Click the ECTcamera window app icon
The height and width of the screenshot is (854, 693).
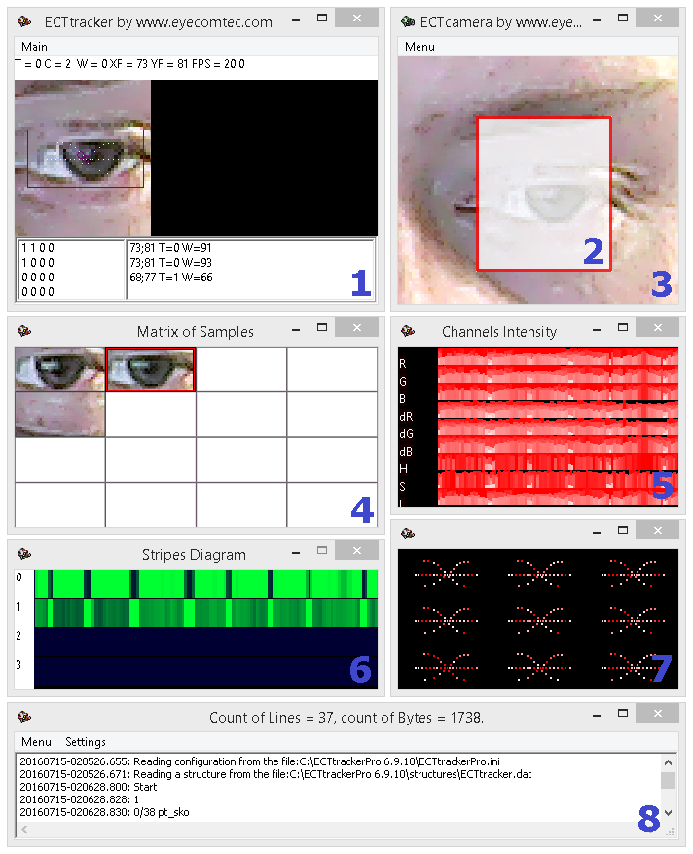click(x=408, y=21)
